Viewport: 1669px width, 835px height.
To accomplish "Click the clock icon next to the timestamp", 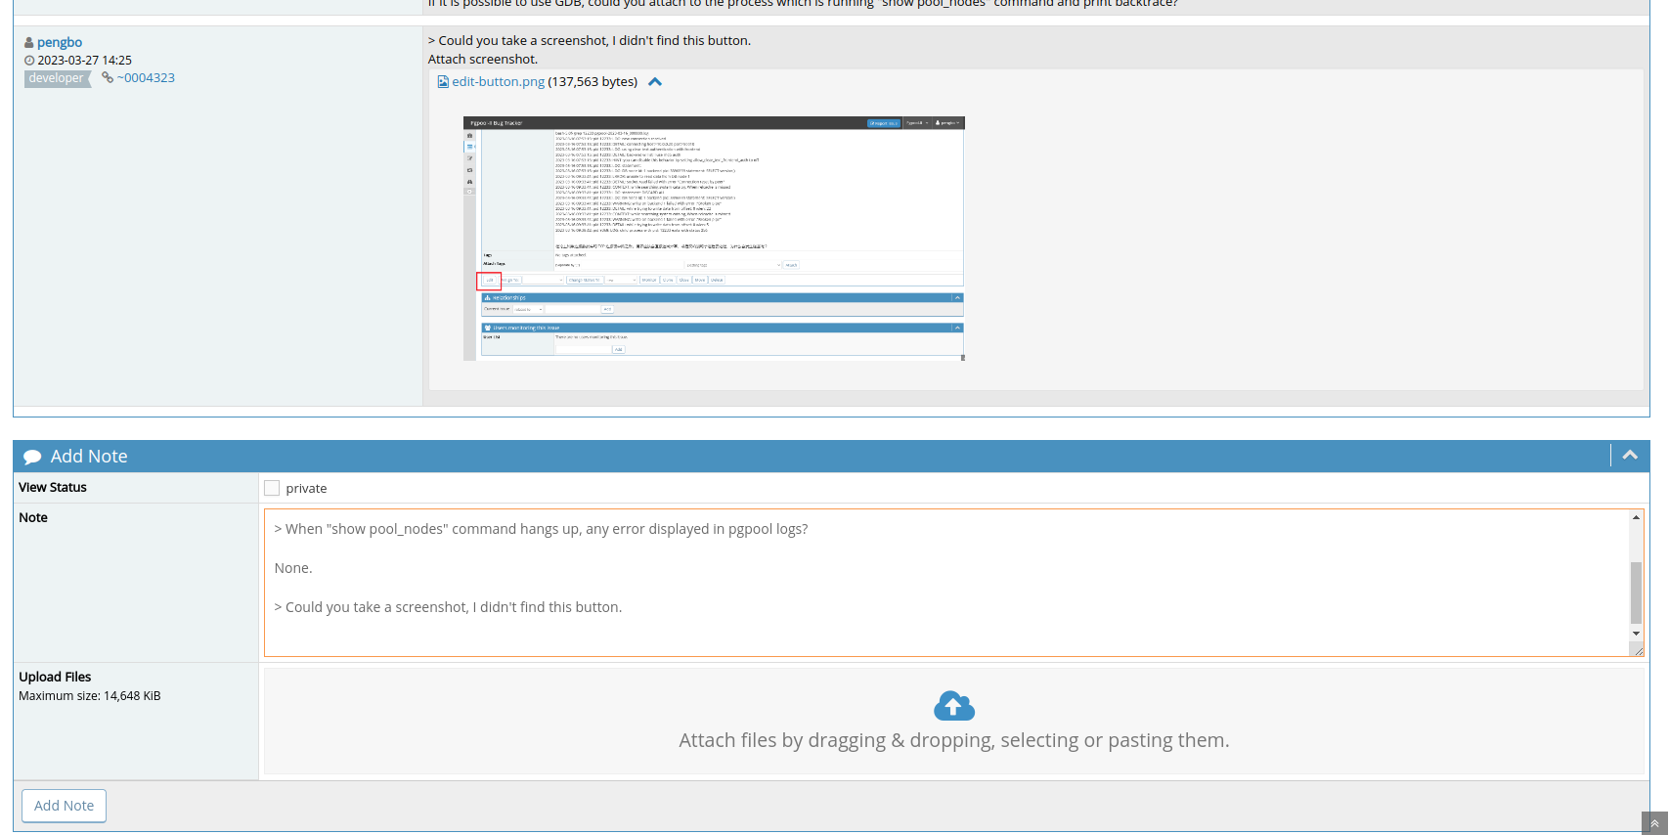I will [x=29, y=61].
